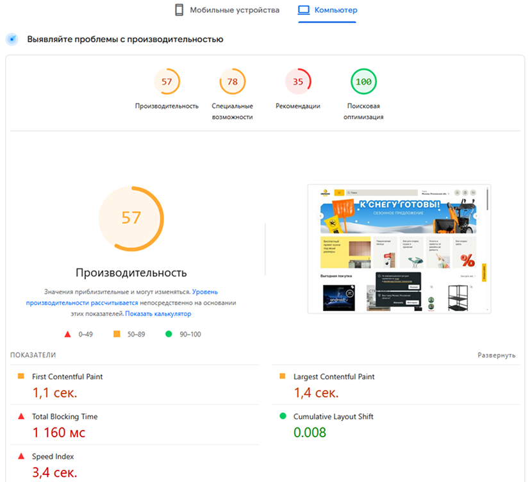Click Развернуть to expand metrics
The width and height of the screenshot is (532, 482).
click(496, 355)
